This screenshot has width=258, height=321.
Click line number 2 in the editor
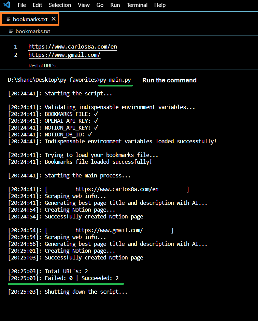[x=16, y=55]
